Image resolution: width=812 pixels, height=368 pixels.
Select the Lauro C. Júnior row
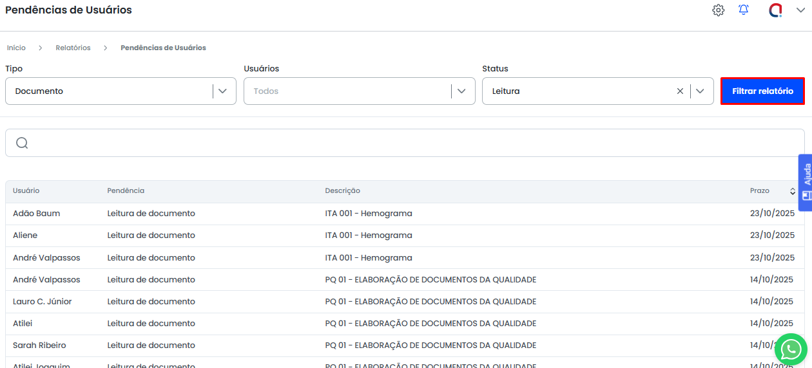coord(43,302)
